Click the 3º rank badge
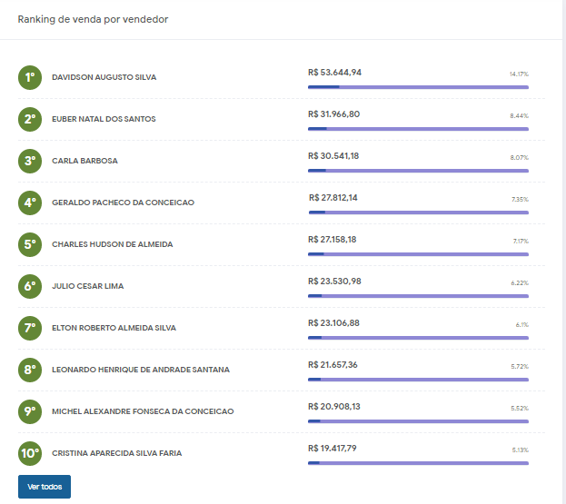The width and height of the screenshot is (566, 504). [x=30, y=161]
